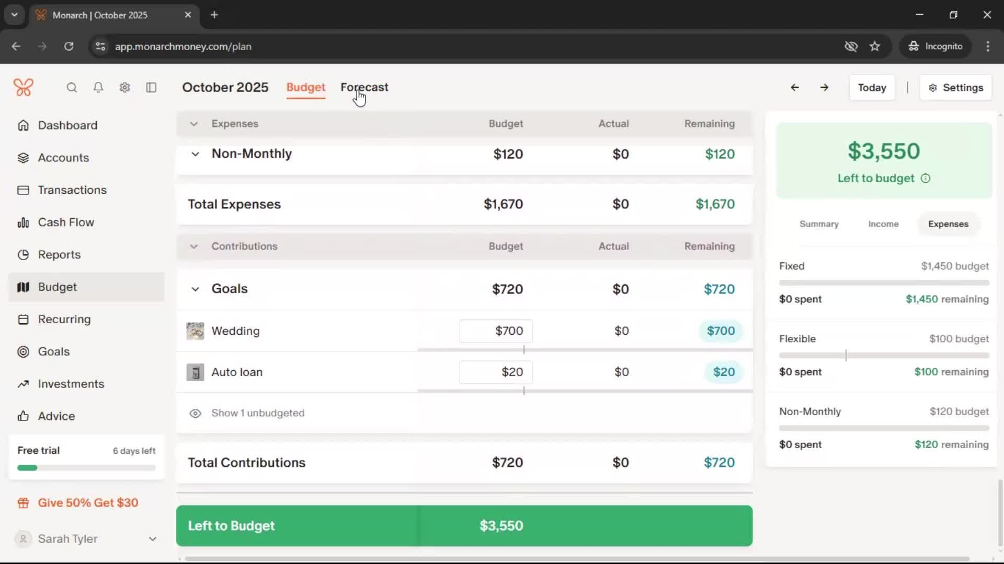This screenshot has width=1004, height=564.
Task: Open the search magnifier icon
Action: [x=72, y=88]
